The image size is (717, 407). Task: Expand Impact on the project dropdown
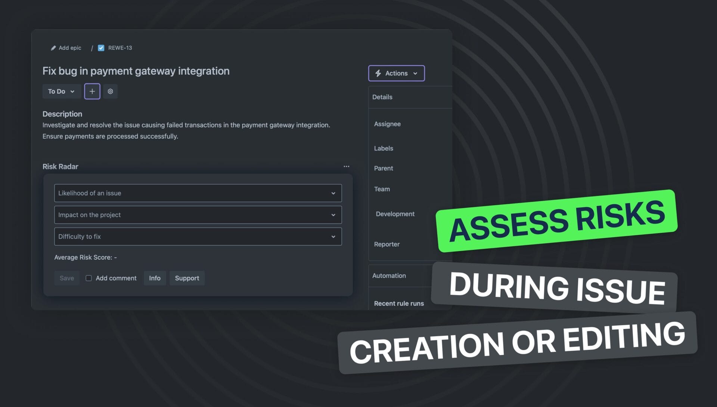[198, 215]
